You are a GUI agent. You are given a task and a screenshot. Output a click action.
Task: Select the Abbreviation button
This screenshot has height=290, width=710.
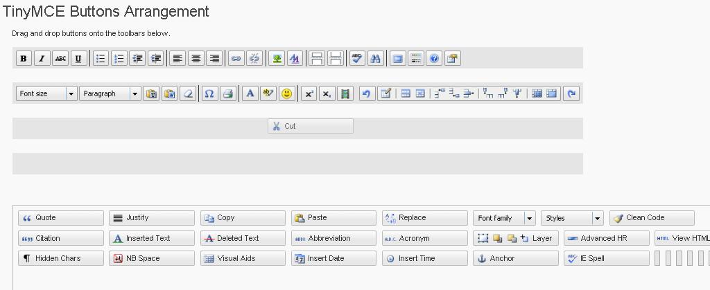coord(334,238)
